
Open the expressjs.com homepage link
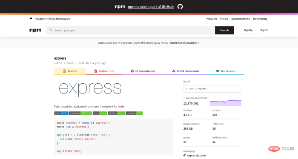point(197,156)
